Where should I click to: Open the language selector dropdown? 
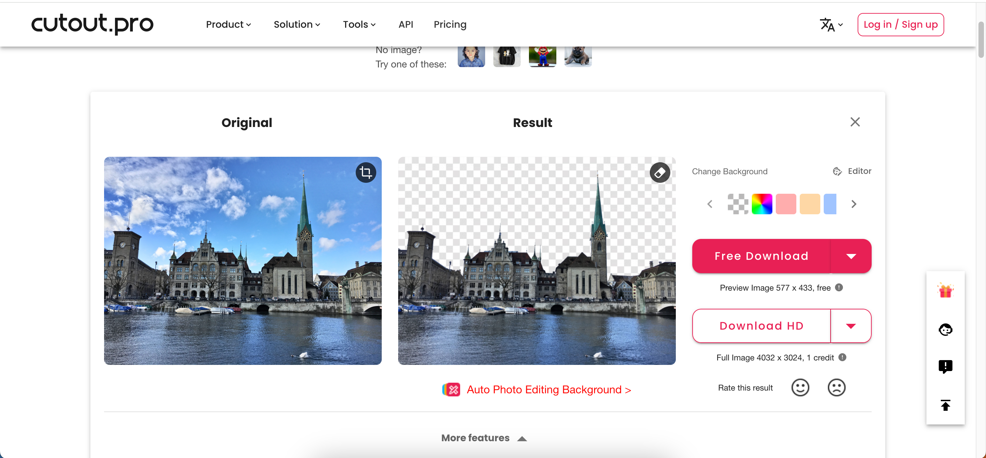(831, 25)
